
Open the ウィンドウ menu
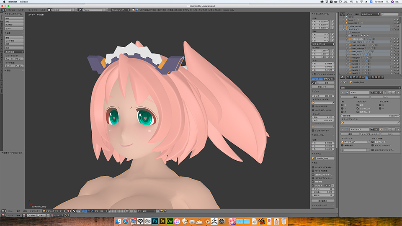33,10
